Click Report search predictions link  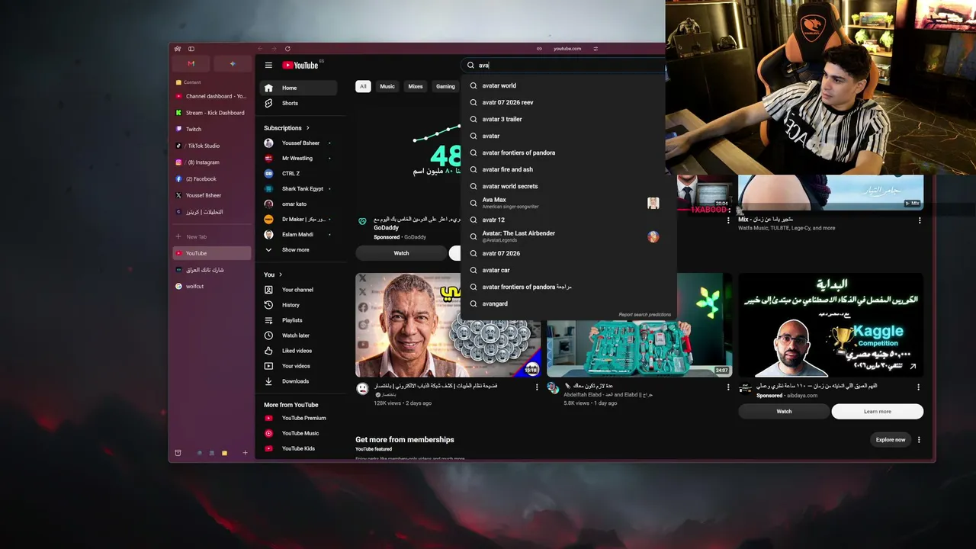[x=645, y=315]
